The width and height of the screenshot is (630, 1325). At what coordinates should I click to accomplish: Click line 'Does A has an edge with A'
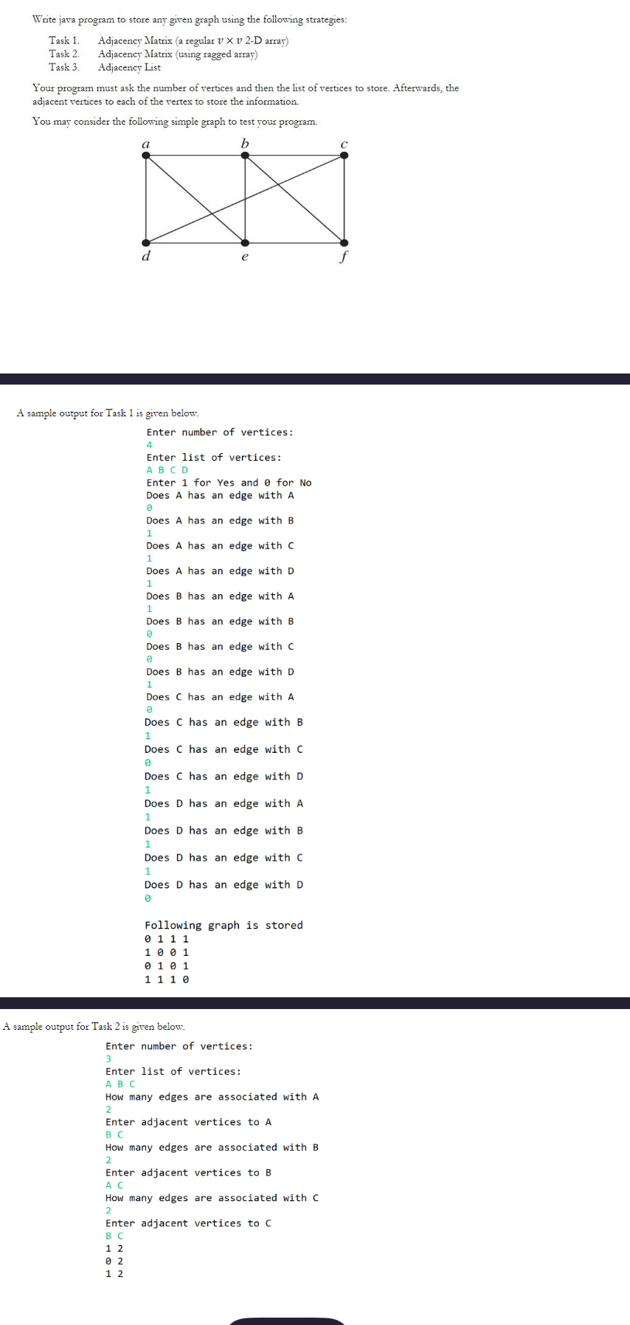pyautogui.click(x=220, y=495)
